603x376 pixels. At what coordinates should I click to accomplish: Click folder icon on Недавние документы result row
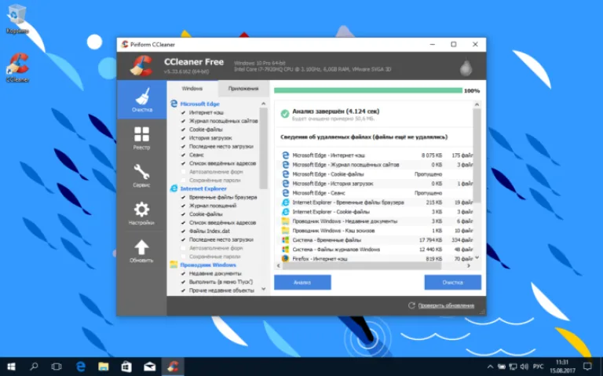[x=285, y=221]
